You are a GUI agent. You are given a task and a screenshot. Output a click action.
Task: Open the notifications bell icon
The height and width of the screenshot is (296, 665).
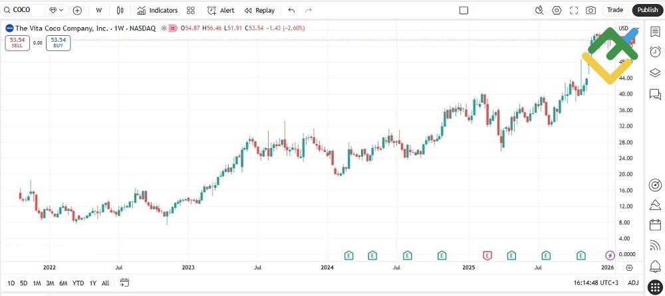(655, 266)
